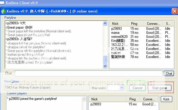Screen dimensions: 178x110
Task: Select user 163.22.21... in the list
Action: click(119, 45)
